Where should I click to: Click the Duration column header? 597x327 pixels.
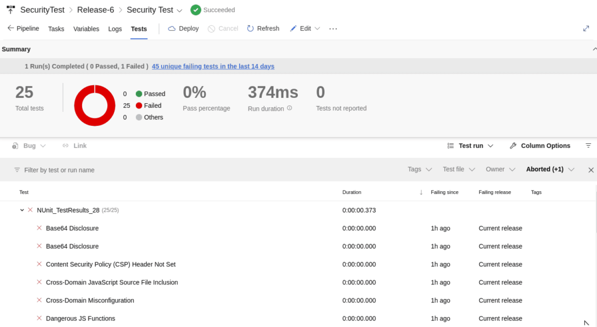coord(352,192)
